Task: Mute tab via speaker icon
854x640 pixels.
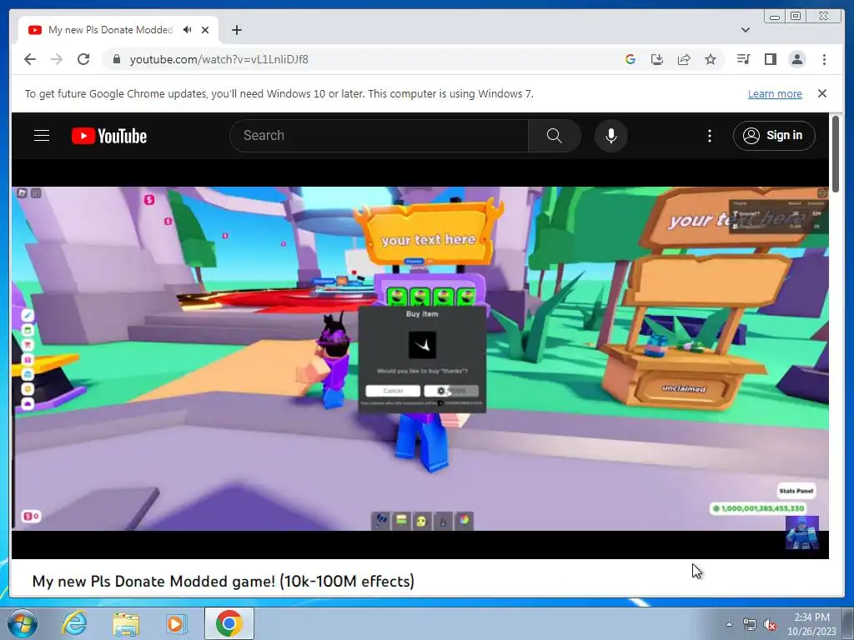Action: (188, 30)
